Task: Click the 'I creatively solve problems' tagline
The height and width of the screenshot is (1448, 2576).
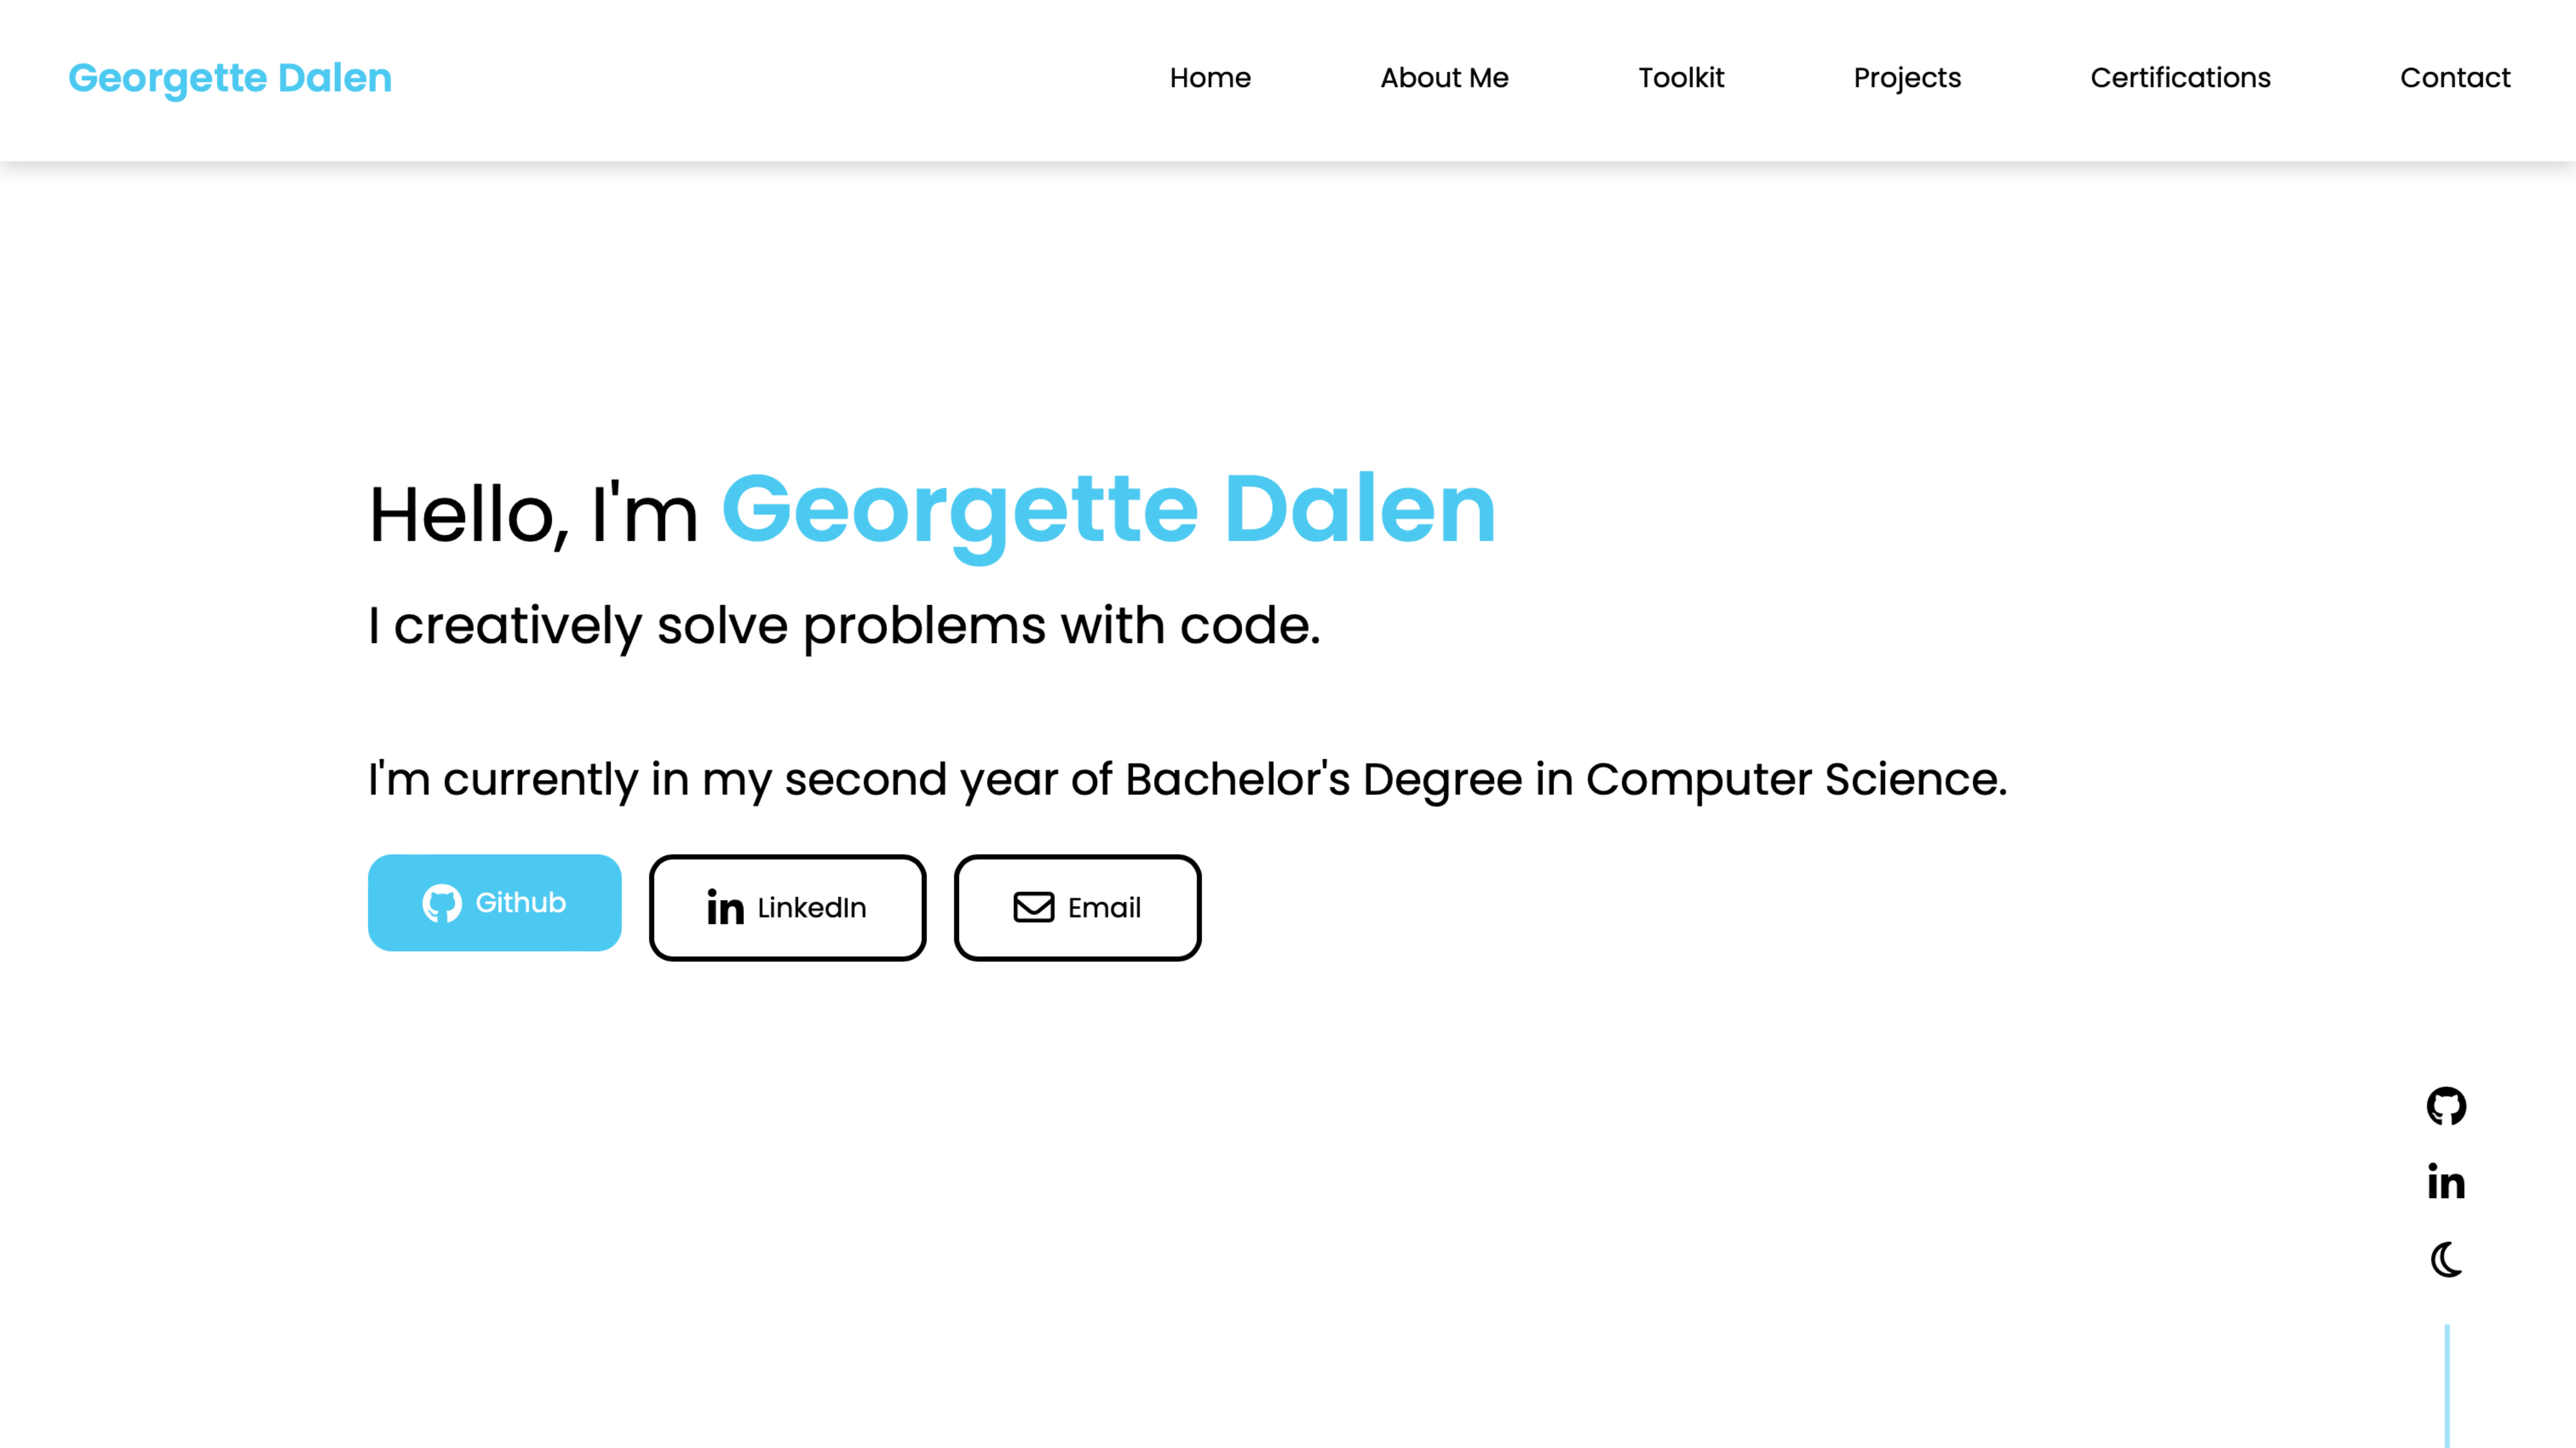Action: click(844, 625)
